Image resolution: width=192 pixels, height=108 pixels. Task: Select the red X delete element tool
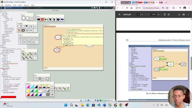[x=19, y=30]
